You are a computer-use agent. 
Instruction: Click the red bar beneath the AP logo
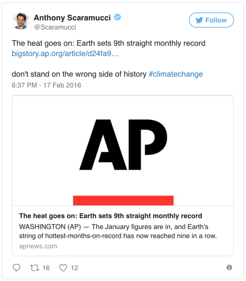tap(123, 200)
